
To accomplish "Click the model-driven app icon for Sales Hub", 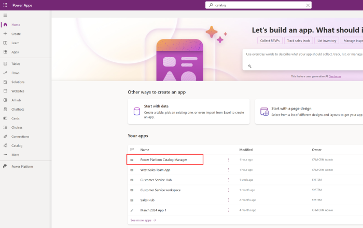I will tap(132, 200).
